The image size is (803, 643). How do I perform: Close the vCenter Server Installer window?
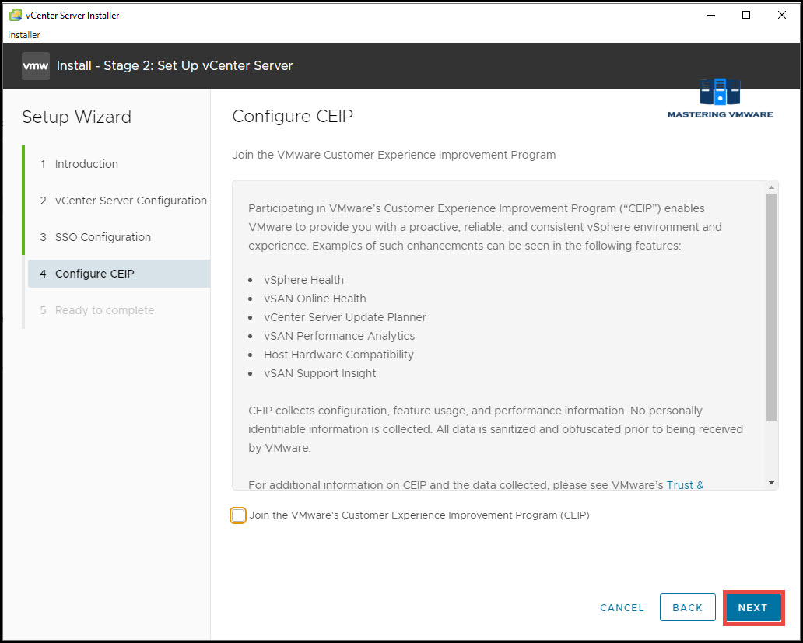pos(781,16)
